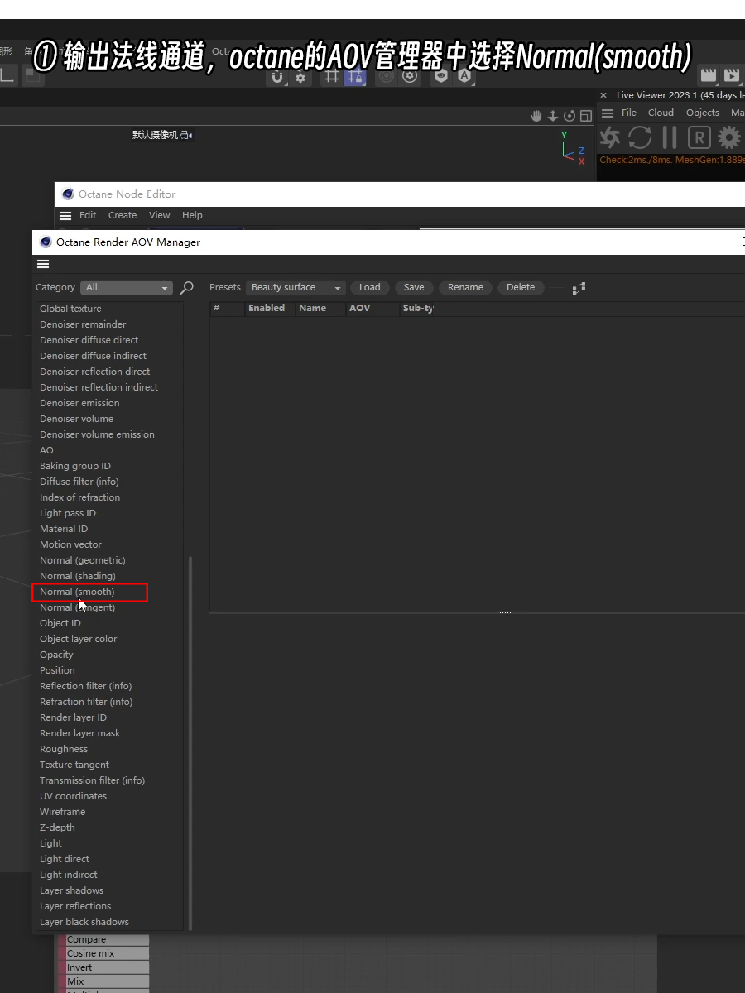Open View menu in Octane Node Editor
Screen dimensions: 745x993
pos(160,215)
